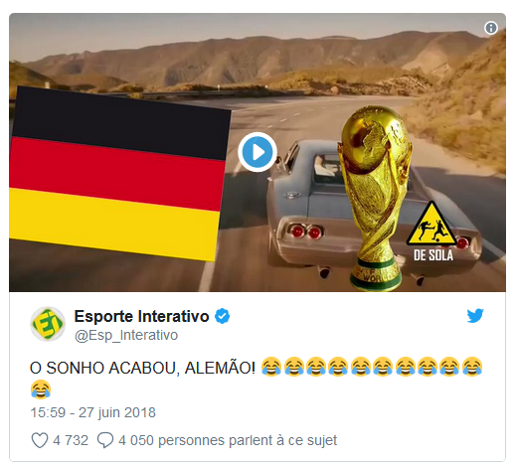
Task: Visit the @Esp_Interativo handle link
Action: (126, 335)
